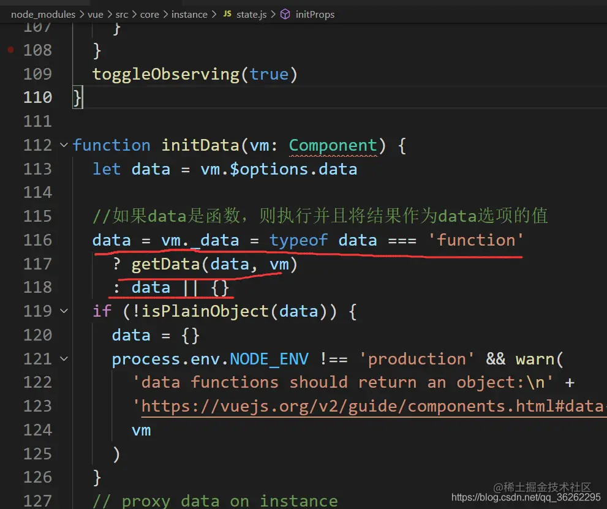Viewport: 607px width, 509px height.
Task: Collapse the initData function at line 112
Action: tap(64, 145)
